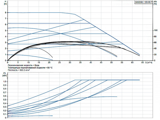Click the 50 tick on the flow axis
The width and height of the screenshot is (160, 120).
[x=111, y=62]
